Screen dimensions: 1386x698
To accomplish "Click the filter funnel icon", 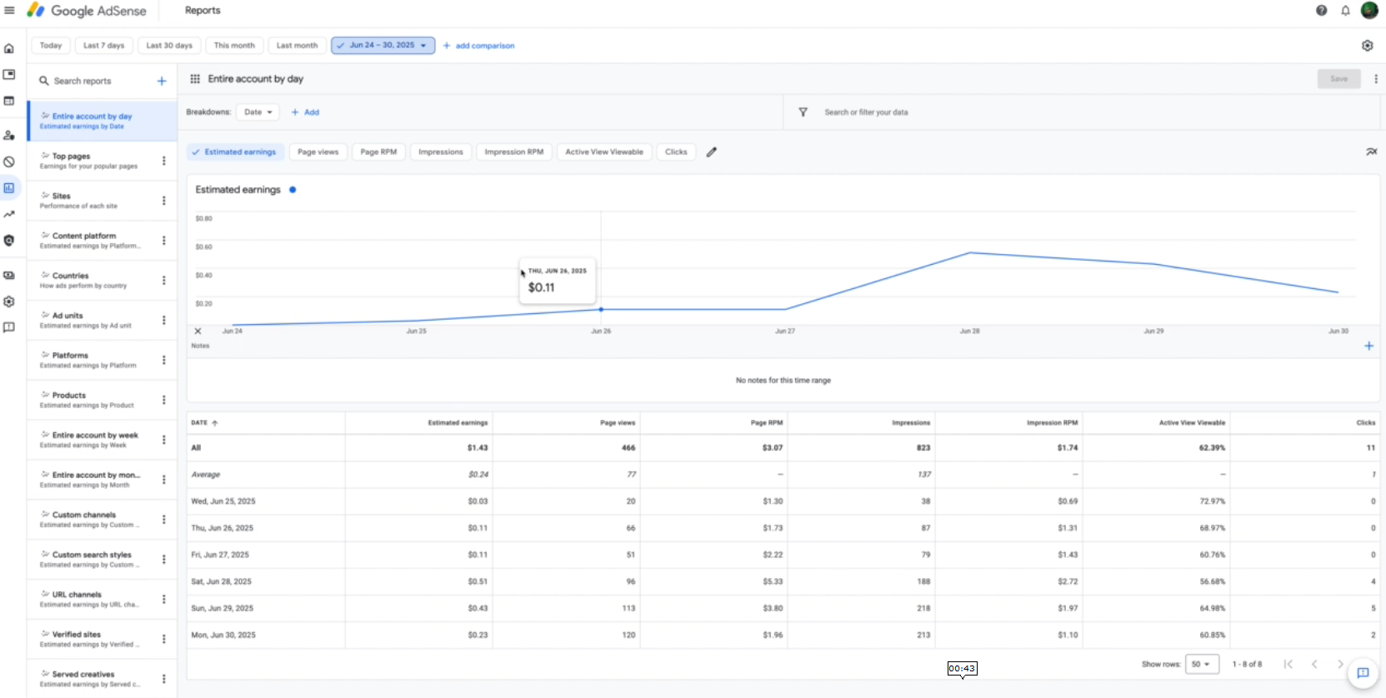I will [x=803, y=112].
